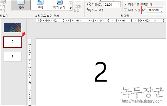Screen dimensions: 167x106
Task: Click the 미리 보기 preview button
Action: [x=3, y=6]
